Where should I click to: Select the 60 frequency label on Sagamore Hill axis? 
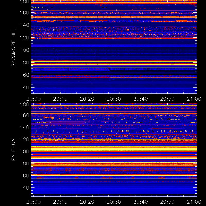pyautogui.click(x=26, y=75)
